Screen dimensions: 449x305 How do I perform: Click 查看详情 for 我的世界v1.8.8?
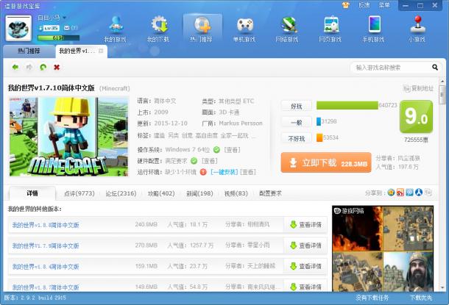[305, 225]
